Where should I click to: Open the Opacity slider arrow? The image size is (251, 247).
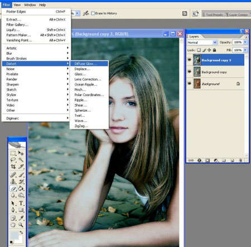coord(245,42)
